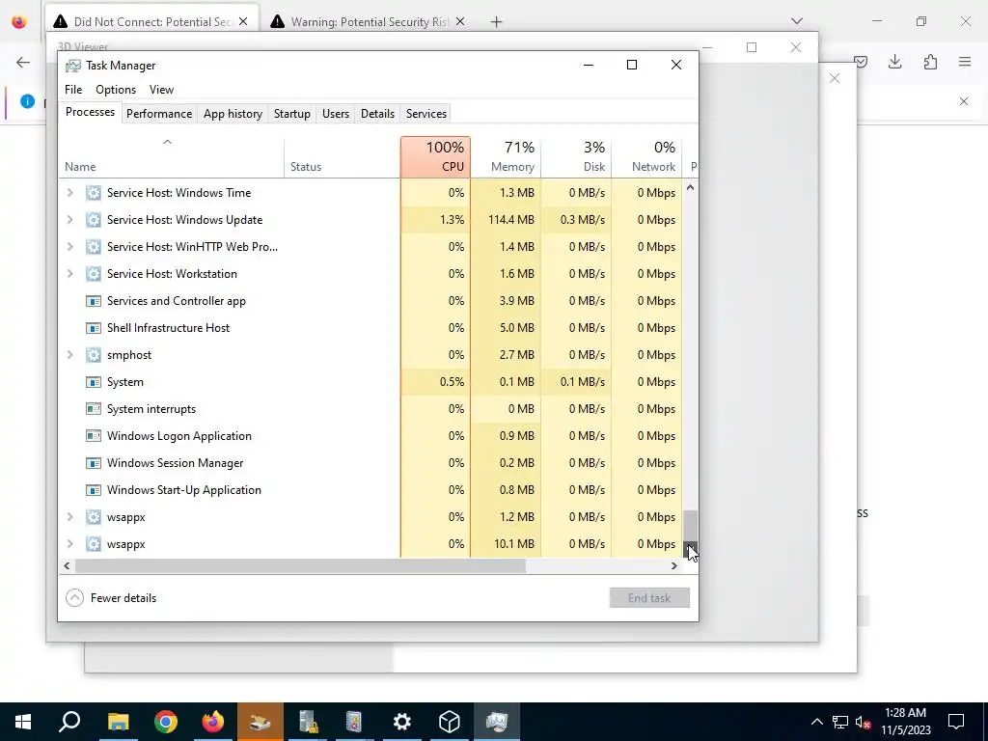
Task: Click the network tray icon
Action: pyautogui.click(x=840, y=722)
